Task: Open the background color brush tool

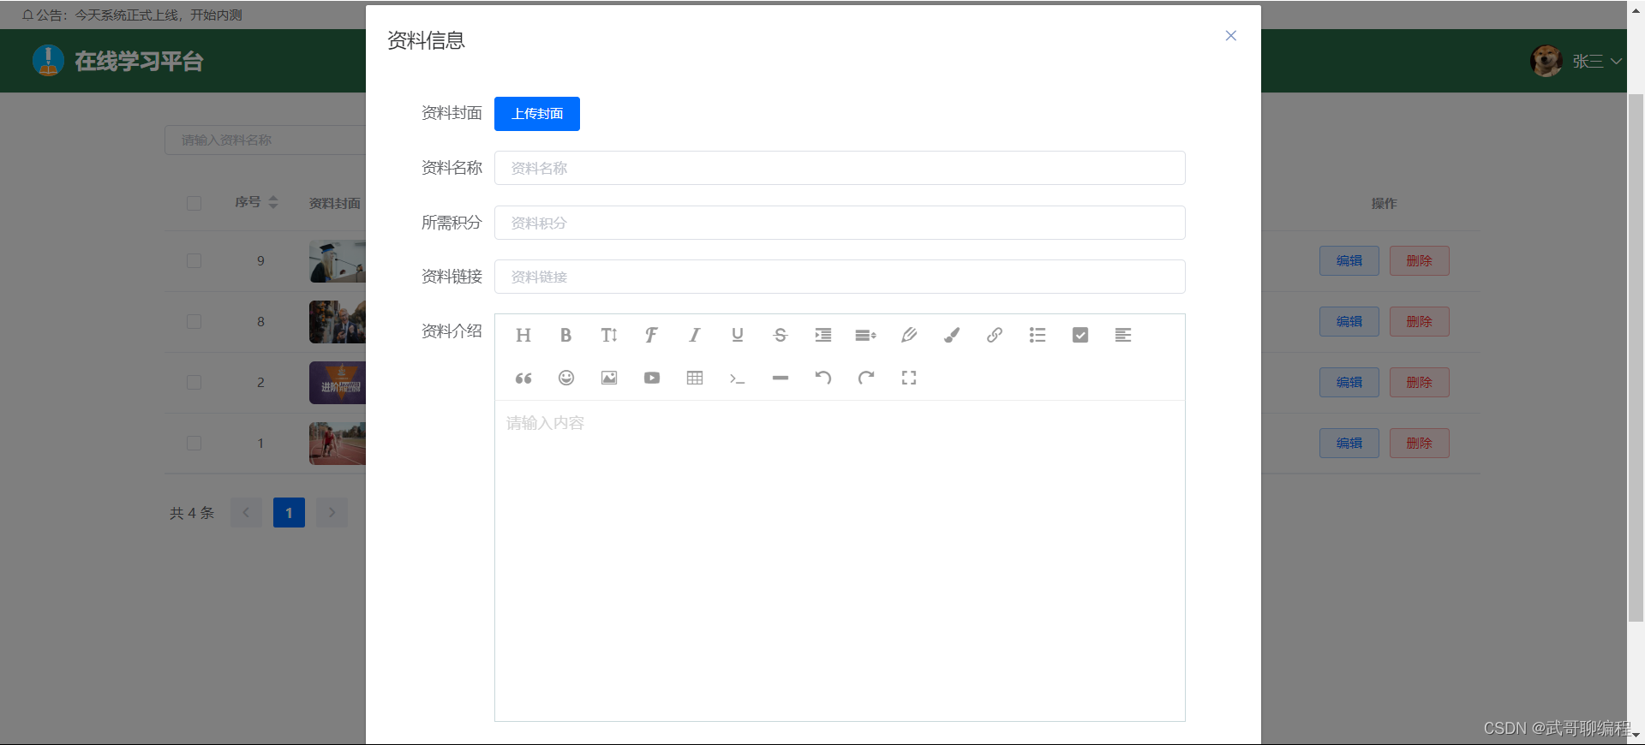Action: pos(952,335)
